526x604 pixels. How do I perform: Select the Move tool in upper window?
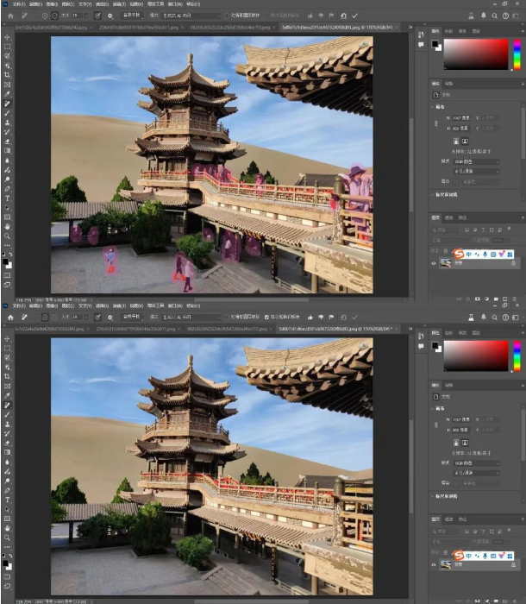[8, 37]
